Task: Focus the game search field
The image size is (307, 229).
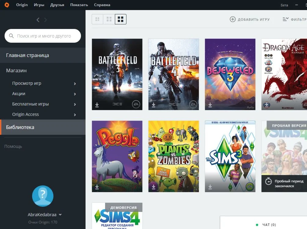Action: point(43,36)
